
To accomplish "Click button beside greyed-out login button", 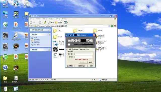I will click(91, 62).
